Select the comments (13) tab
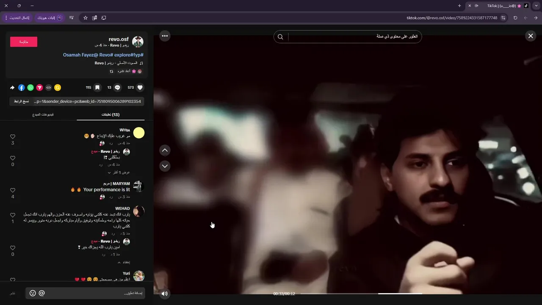This screenshot has width=542, height=305. (x=111, y=115)
